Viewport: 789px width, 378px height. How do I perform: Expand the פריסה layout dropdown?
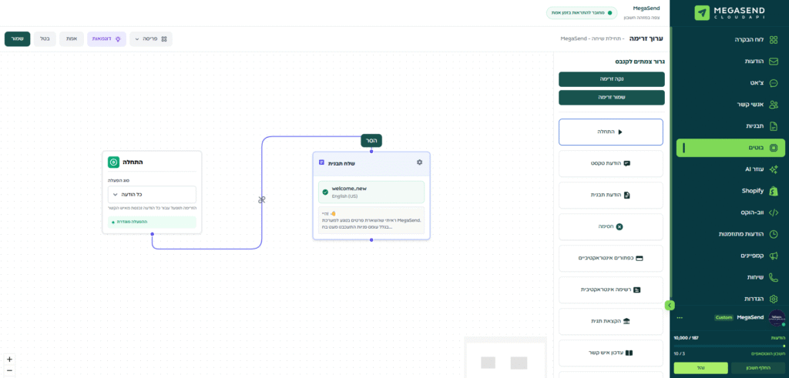151,38
